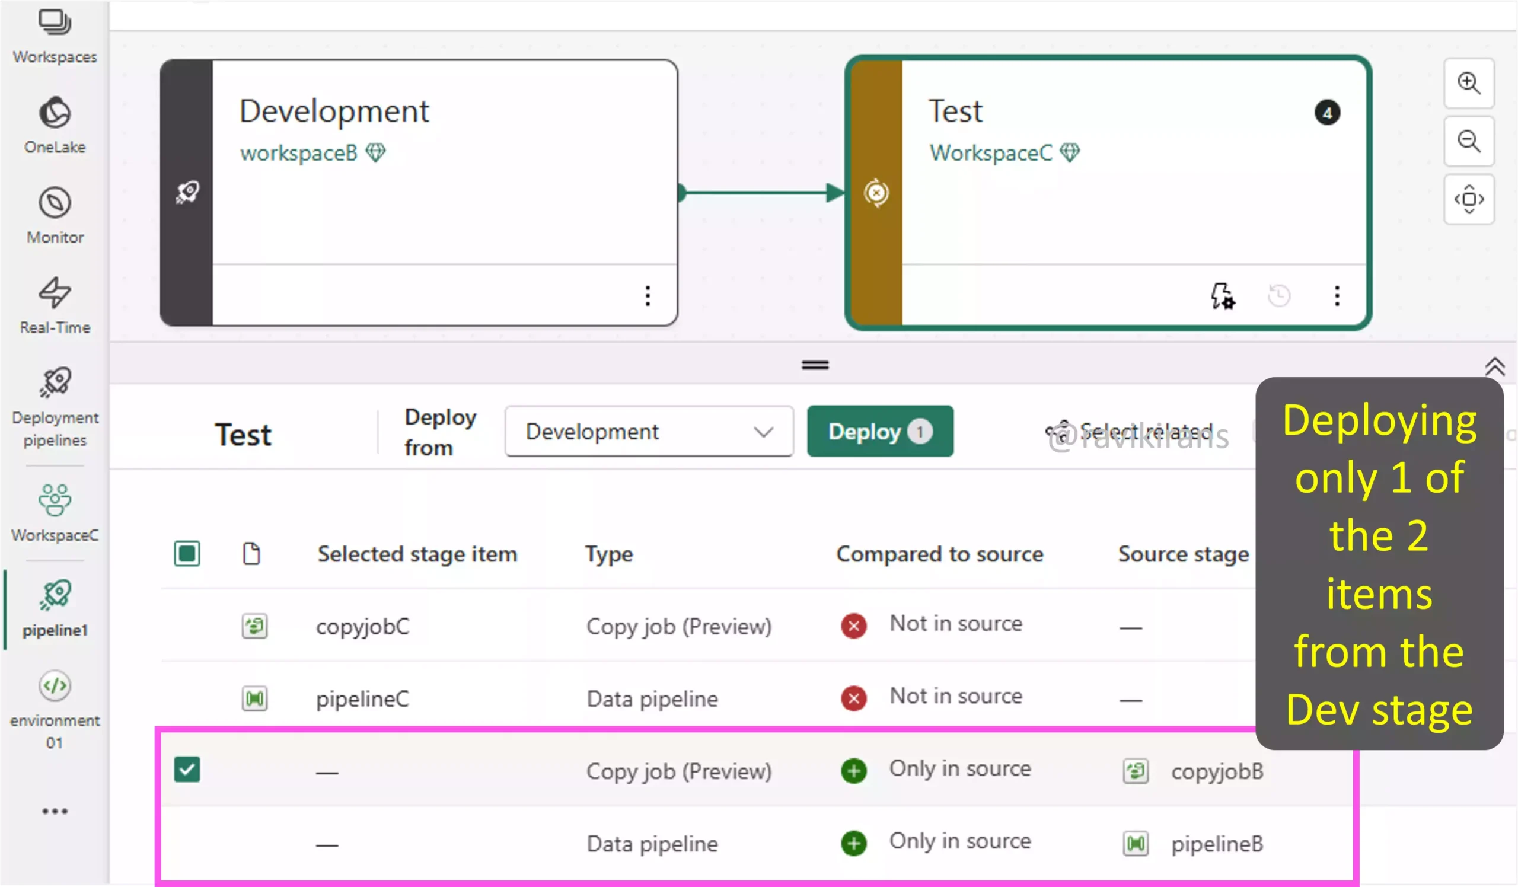Click Copy job (Preview) type for copyjobC
The image size is (1518, 887).
[679, 626]
